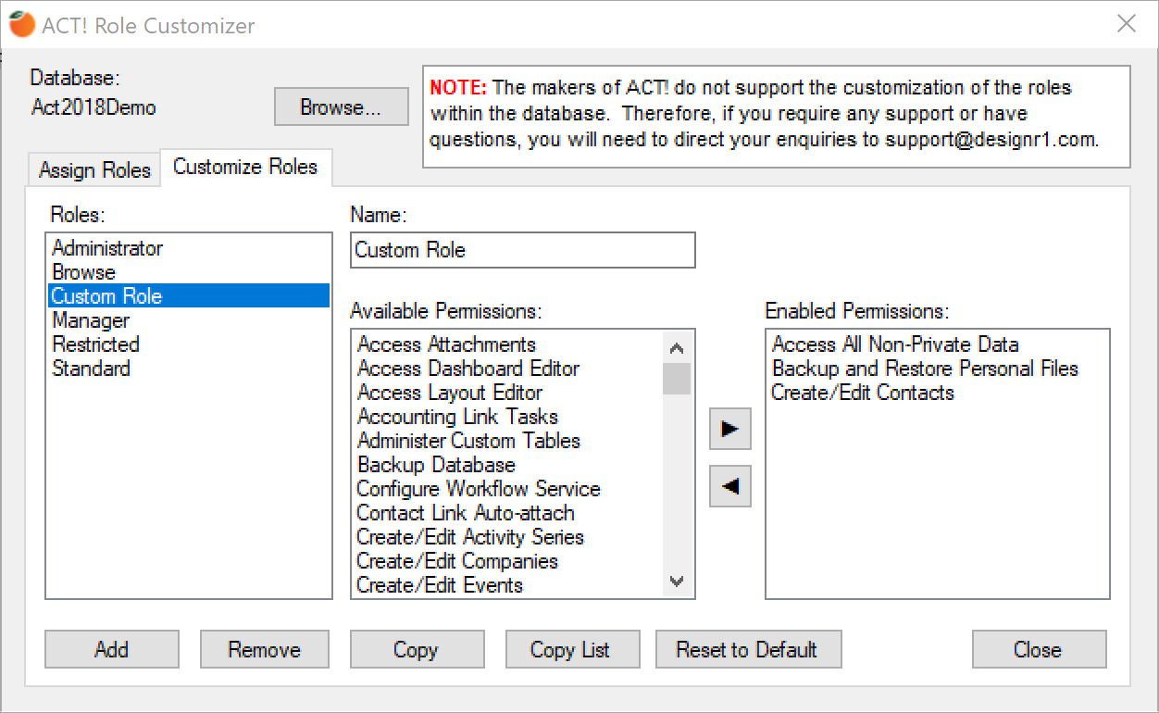The image size is (1159, 713).
Task: Select the Restricted role
Action: click(x=189, y=344)
